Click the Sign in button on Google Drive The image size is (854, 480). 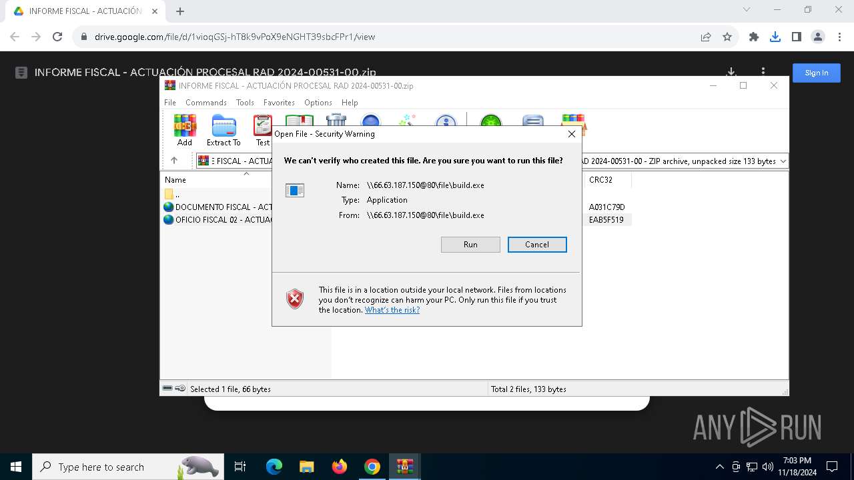coord(817,73)
